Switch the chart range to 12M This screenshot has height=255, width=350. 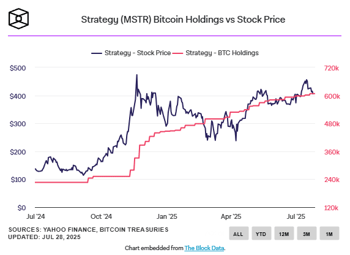pyautogui.click(x=284, y=234)
